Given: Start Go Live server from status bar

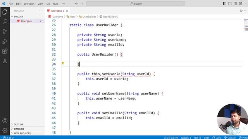Looking at the screenshot, I should tap(230, 137).
